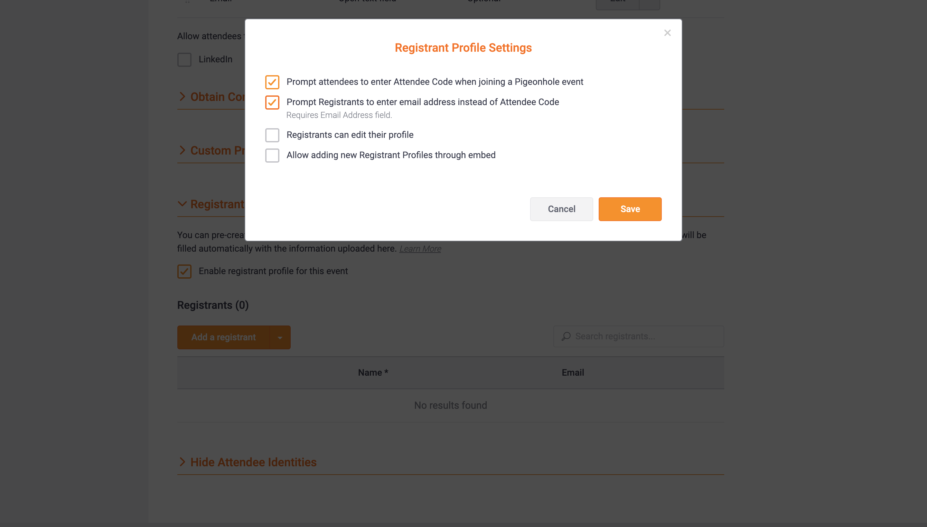The image size is (927, 527).
Task: Toggle Enable registrant profile for this event
Action: (184, 271)
